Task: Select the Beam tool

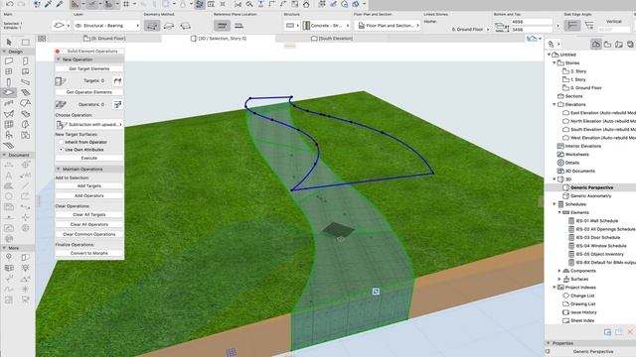Action: 26,82
